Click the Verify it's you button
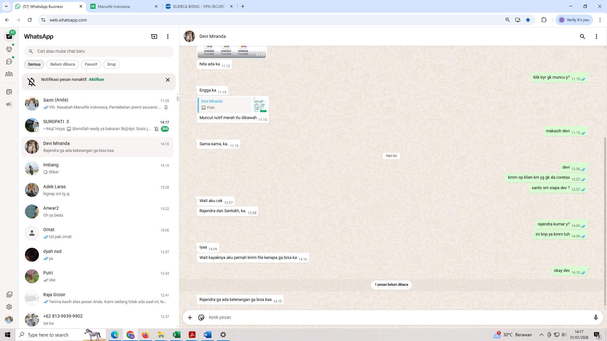This screenshot has width=607, height=341. click(x=574, y=20)
